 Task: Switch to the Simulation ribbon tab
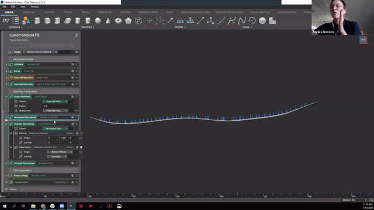pyautogui.click(x=105, y=12)
